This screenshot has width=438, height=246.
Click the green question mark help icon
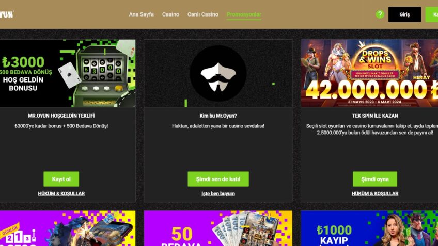point(380,14)
